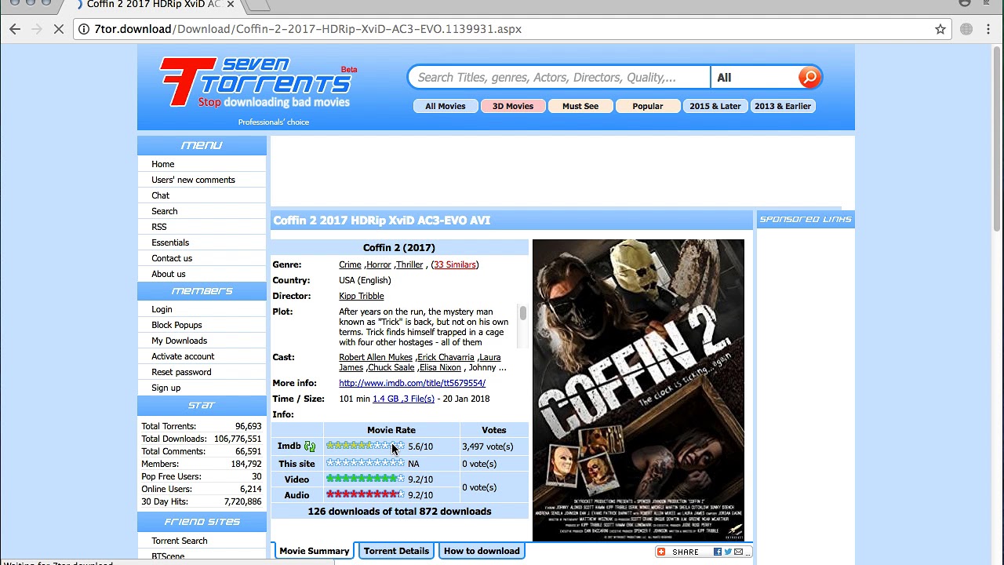Click the browser back arrow
Screen dimensions: 1004x565
click(15, 29)
